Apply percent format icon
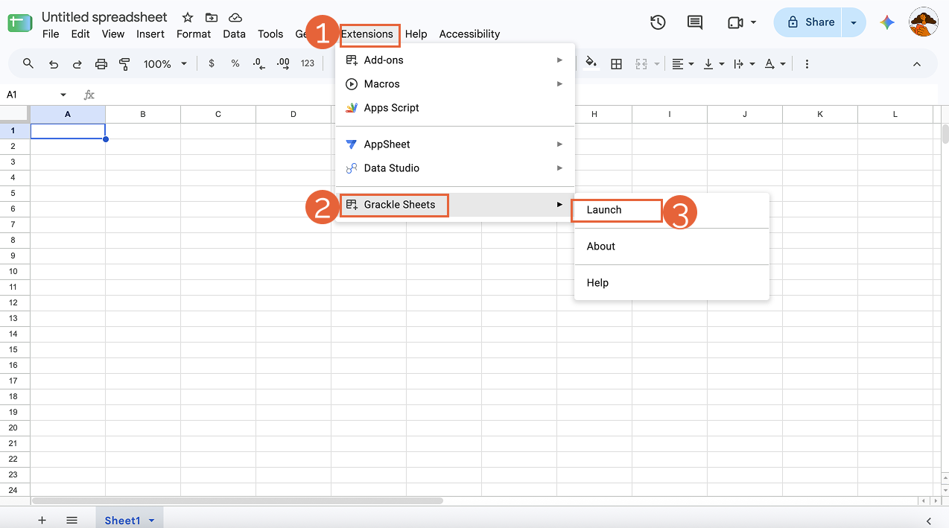The height and width of the screenshot is (528, 949). [x=235, y=64]
